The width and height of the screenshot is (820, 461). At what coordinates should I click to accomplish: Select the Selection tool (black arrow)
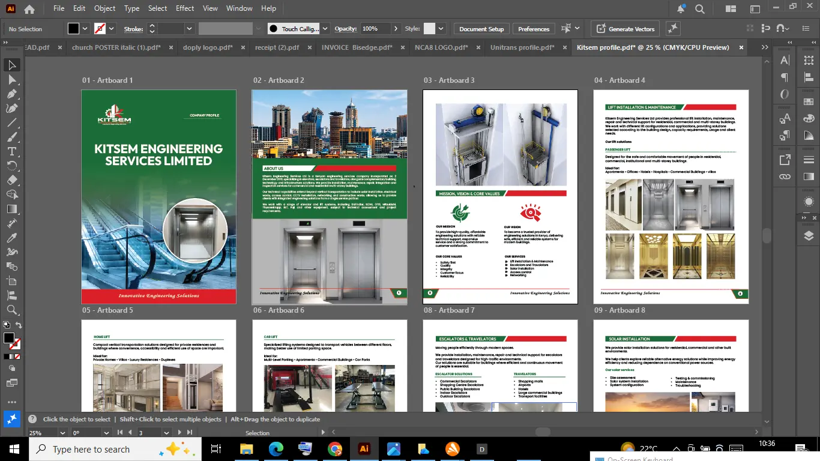click(11, 65)
